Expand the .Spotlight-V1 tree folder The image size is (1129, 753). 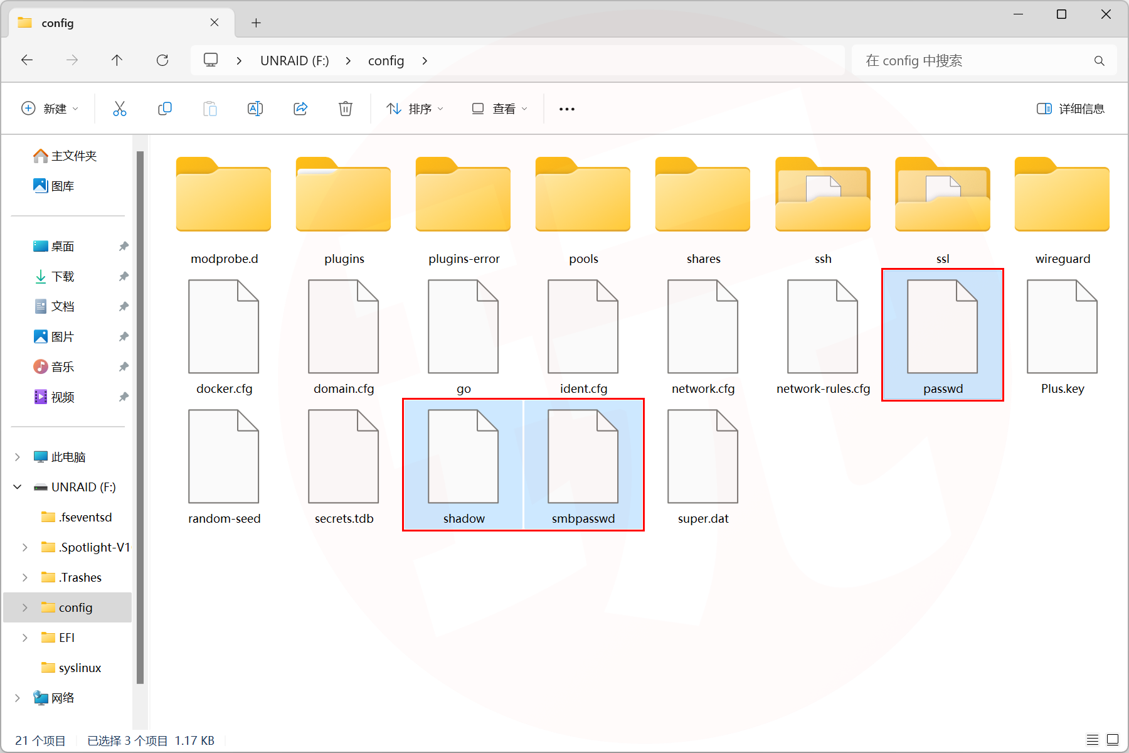[25, 547]
